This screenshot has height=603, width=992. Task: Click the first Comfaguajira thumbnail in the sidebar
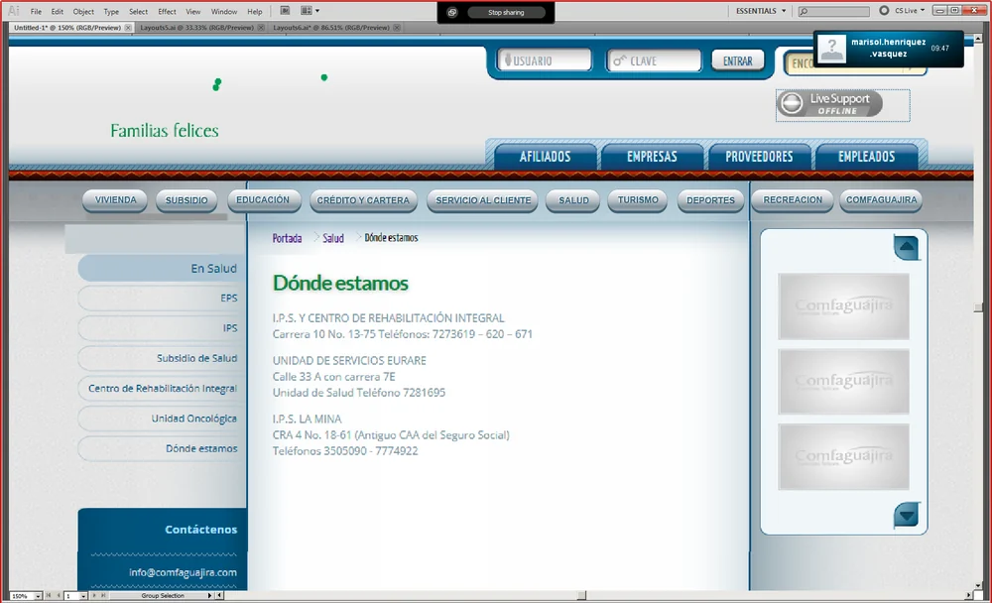[x=843, y=306]
